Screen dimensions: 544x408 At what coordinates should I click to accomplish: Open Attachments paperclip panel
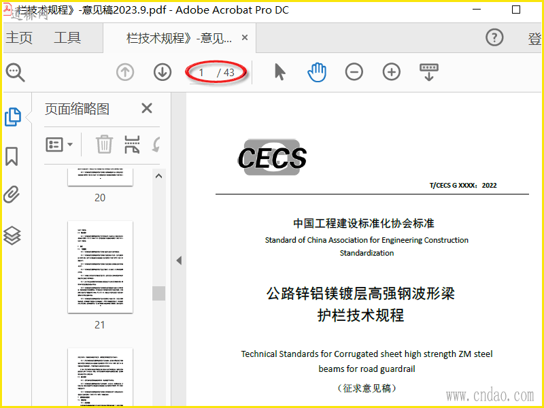pos(12,194)
